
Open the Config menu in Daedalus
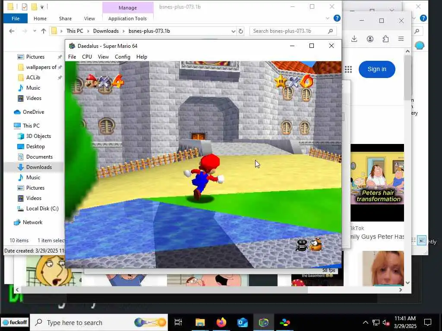(x=122, y=57)
